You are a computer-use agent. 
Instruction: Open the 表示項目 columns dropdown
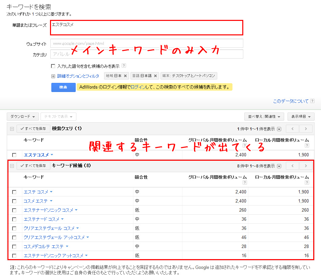[x=301, y=117]
